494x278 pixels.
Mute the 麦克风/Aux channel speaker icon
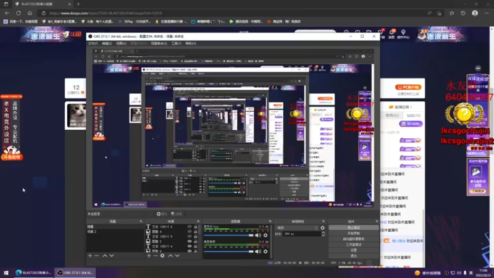pyautogui.click(x=258, y=235)
